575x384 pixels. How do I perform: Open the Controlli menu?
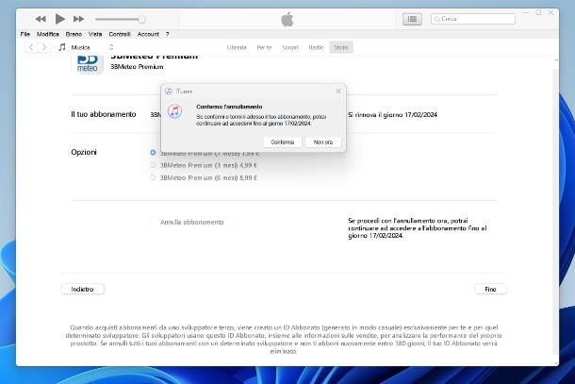click(x=120, y=34)
